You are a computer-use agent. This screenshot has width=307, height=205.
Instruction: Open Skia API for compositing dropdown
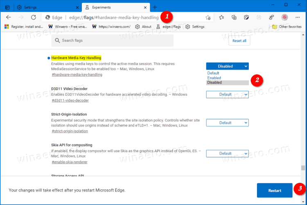tap(227, 153)
